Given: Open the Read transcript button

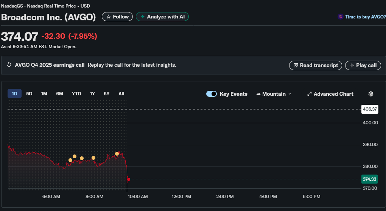Looking at the screenshot, I should click(x=316, y=65).
